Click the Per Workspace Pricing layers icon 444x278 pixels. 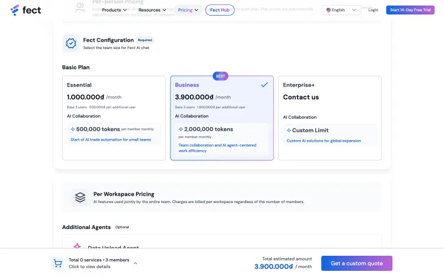(x=80, y=197)
